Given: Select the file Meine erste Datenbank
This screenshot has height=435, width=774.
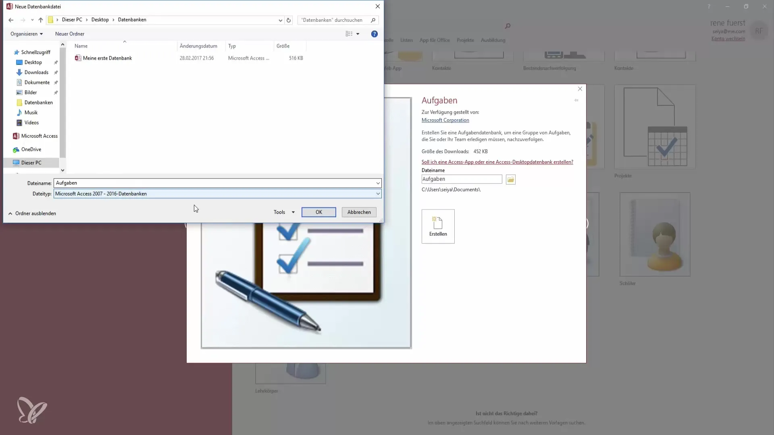Looking at the screenshot, I should (x=108, y=58).
